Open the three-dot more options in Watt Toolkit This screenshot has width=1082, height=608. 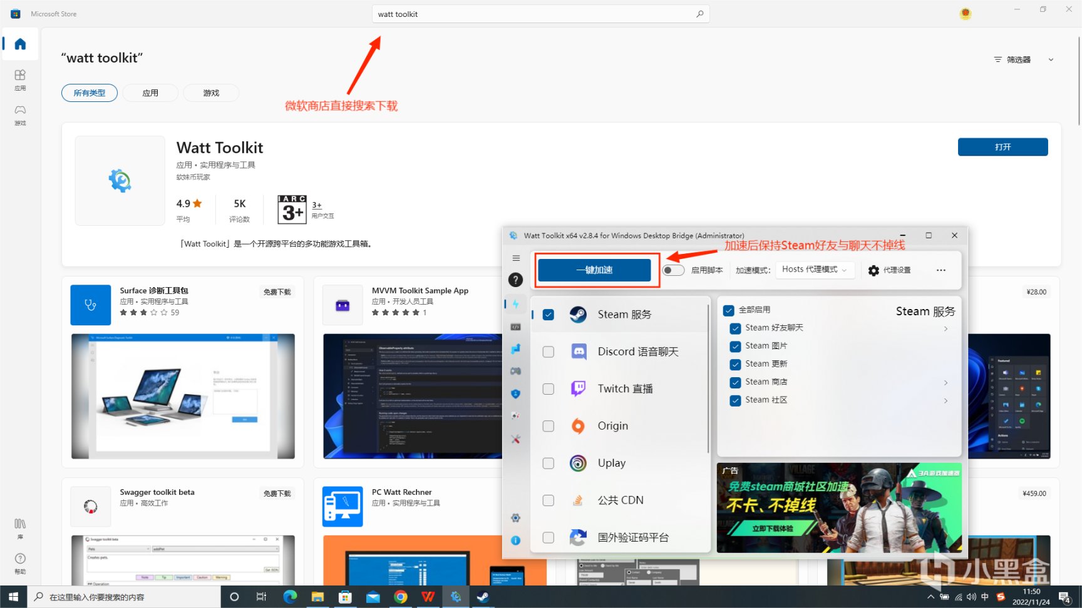pyautogui.click(x=940, y=270)
